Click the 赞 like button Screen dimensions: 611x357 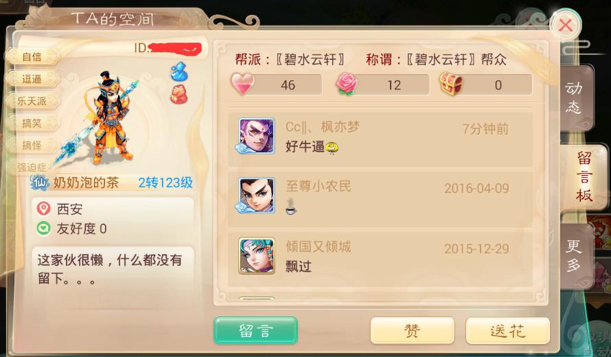point(413,330)
